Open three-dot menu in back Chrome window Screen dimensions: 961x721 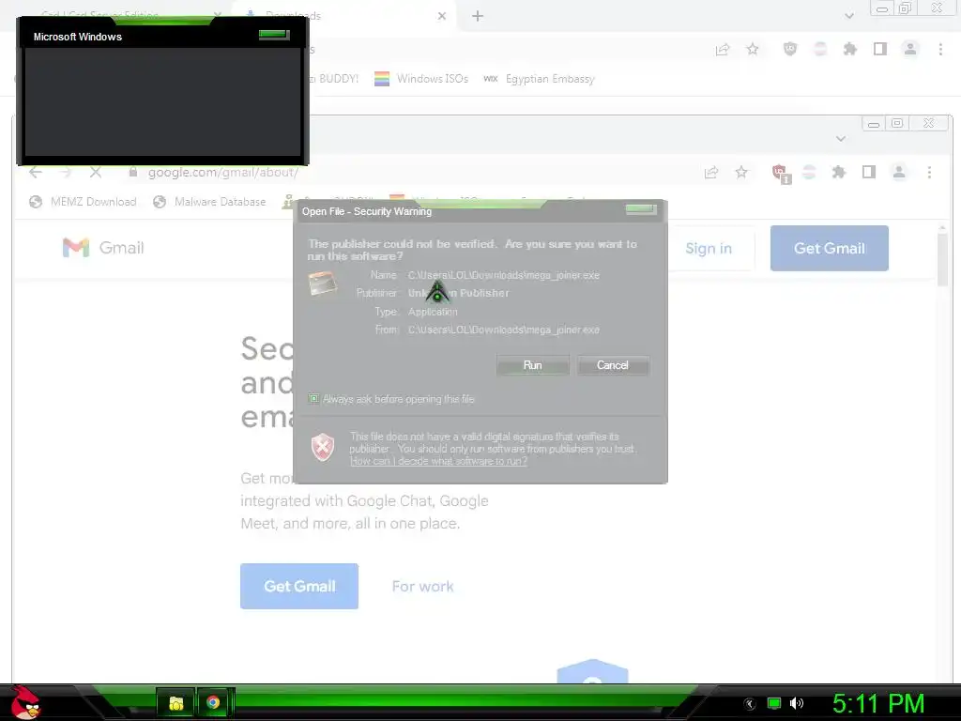tap(940, 49)
